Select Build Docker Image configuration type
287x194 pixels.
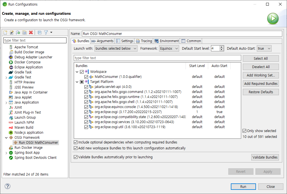[x=29, y=52]
